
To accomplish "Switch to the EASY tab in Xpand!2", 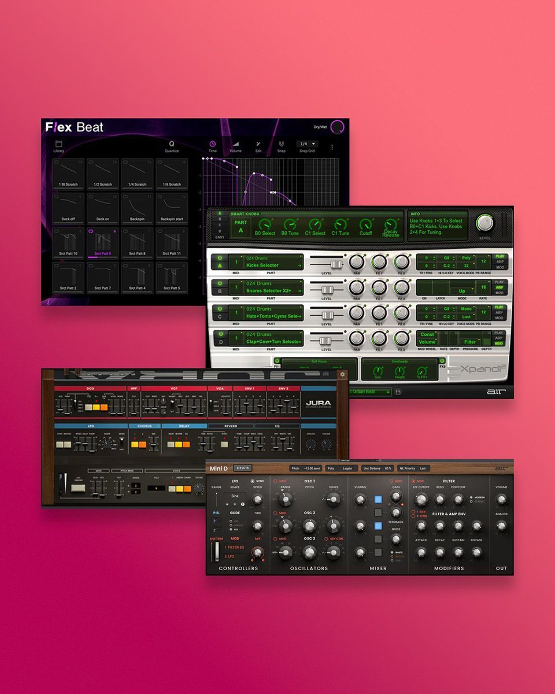I will [220, 237].
